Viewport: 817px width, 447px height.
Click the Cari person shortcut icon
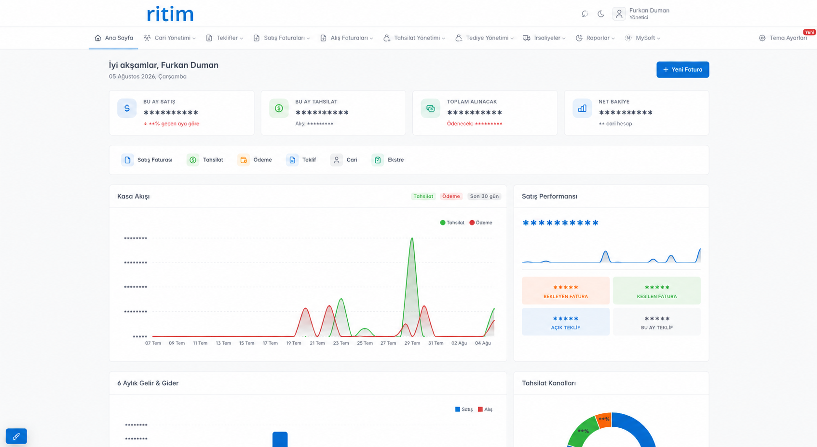pyautogui.click(x=337, y=160)
